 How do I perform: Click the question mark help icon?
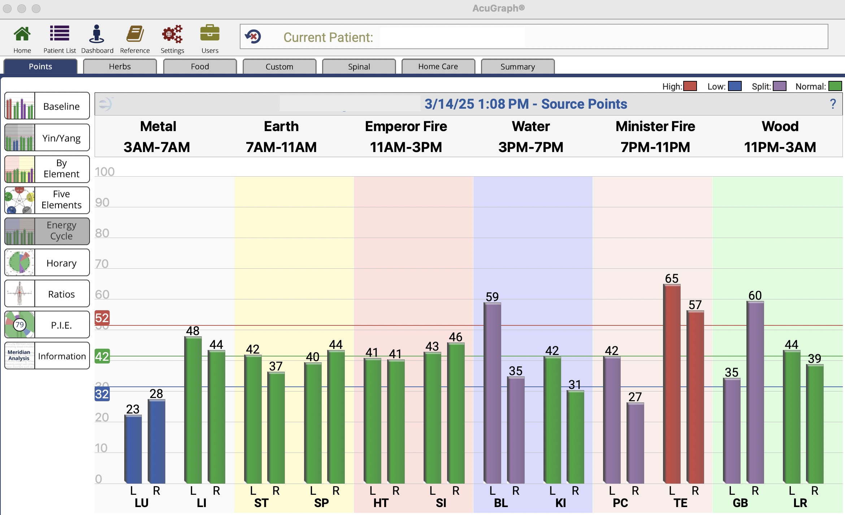point(833,104)
